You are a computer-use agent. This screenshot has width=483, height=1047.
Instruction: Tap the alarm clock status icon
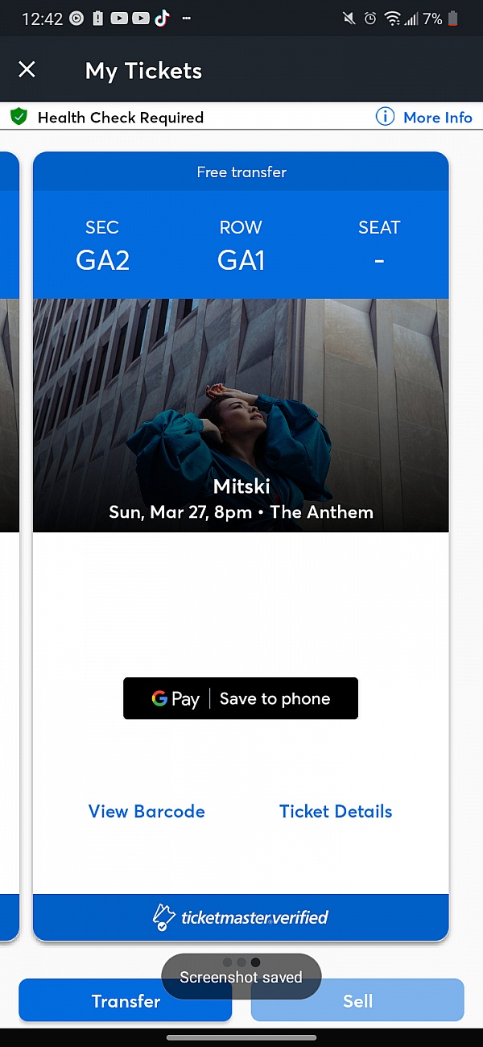370,19
